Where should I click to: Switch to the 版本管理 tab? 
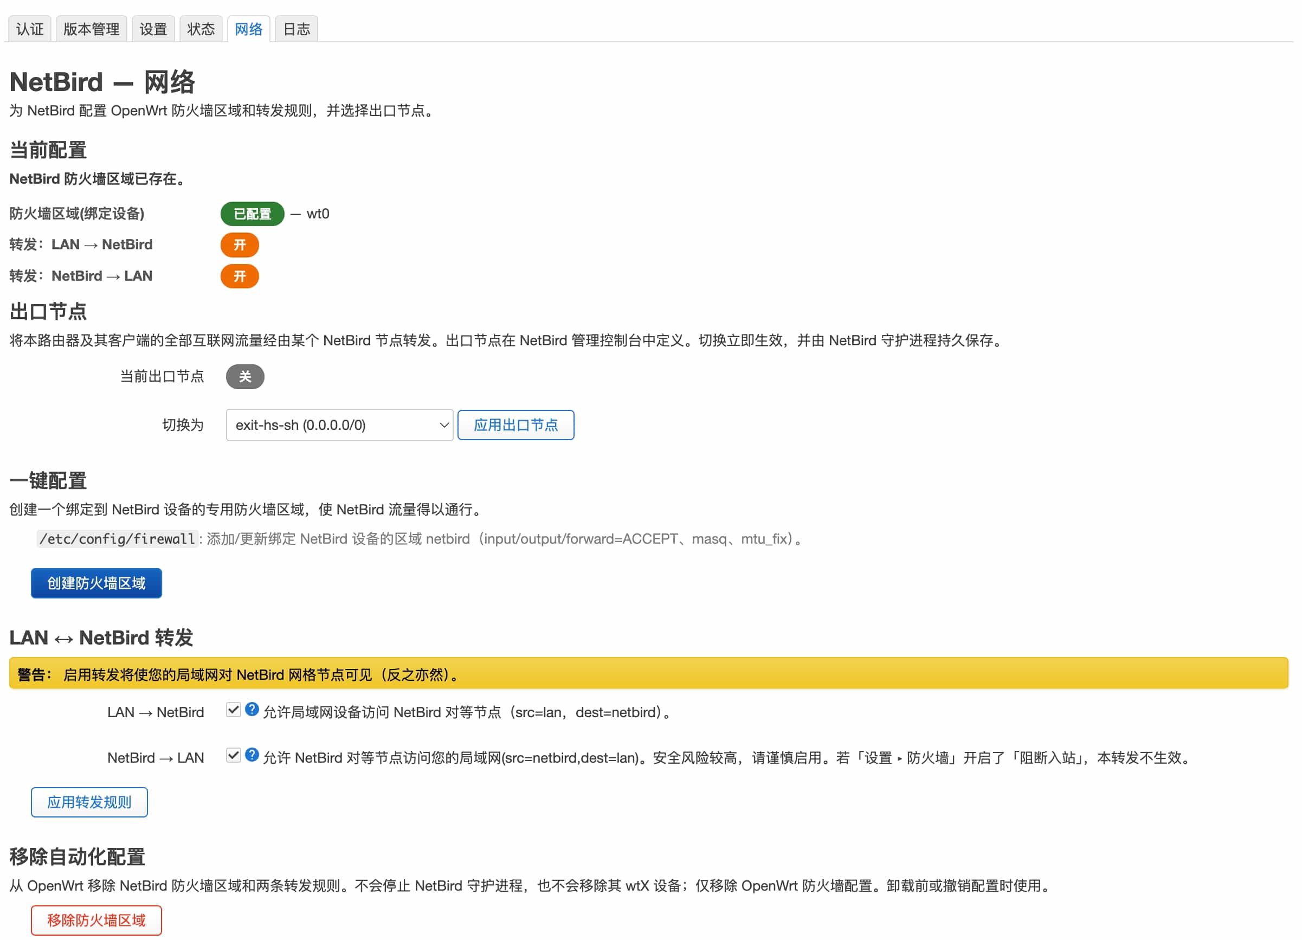pos(91,29)
